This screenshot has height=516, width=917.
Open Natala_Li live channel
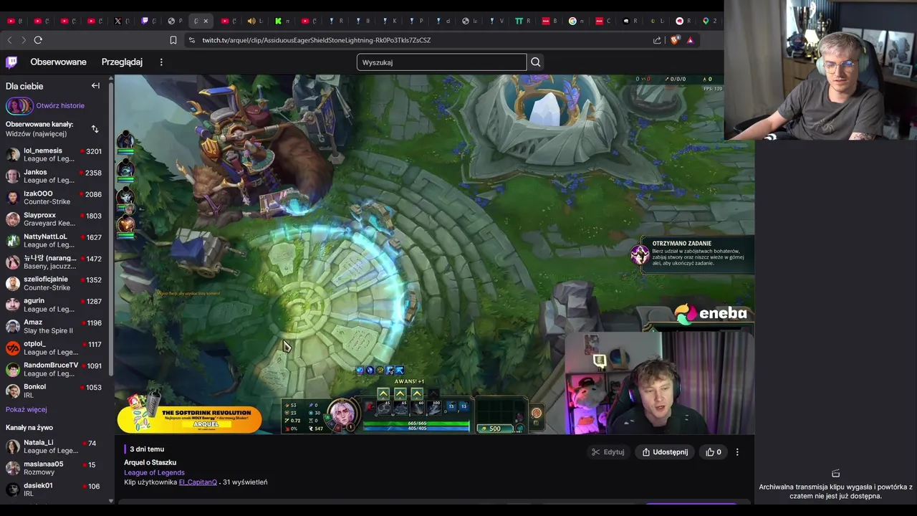55,447
